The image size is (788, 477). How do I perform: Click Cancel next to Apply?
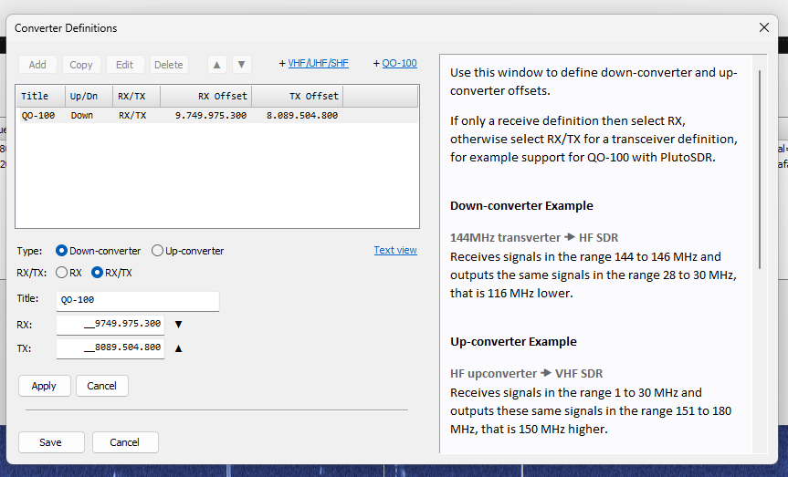tap(102, 386)
